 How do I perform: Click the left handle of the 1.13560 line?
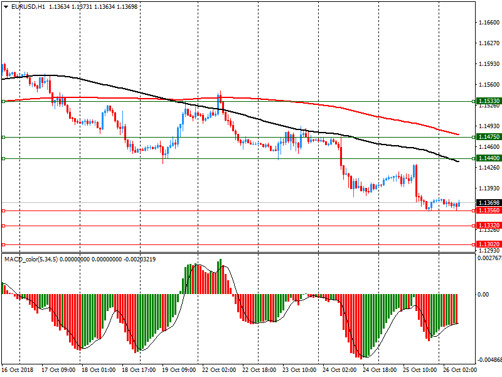4,210
